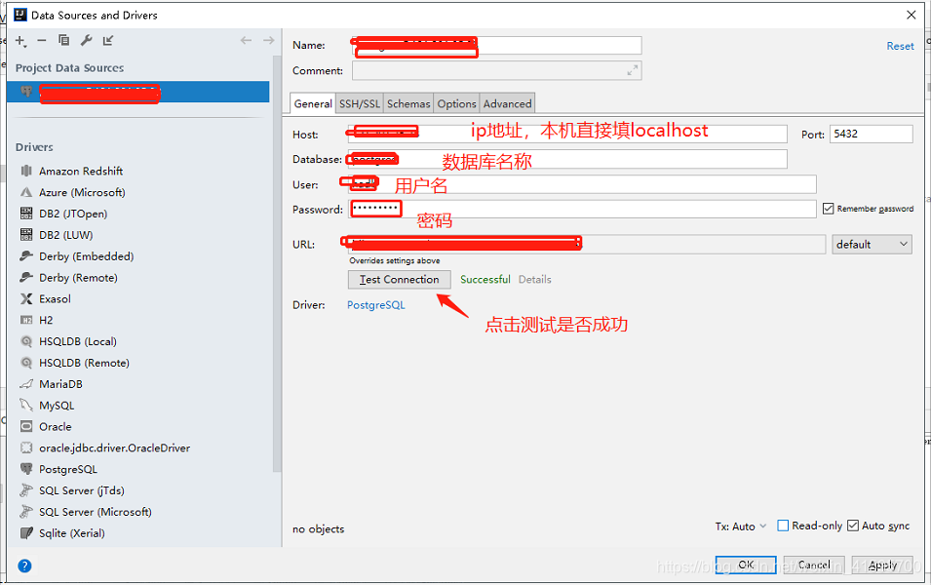Click the Port input field
931x585 pixels.
pos(871,134)
